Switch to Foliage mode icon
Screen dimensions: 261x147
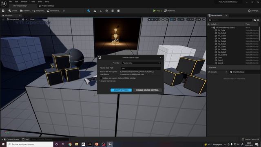point(101,11)
